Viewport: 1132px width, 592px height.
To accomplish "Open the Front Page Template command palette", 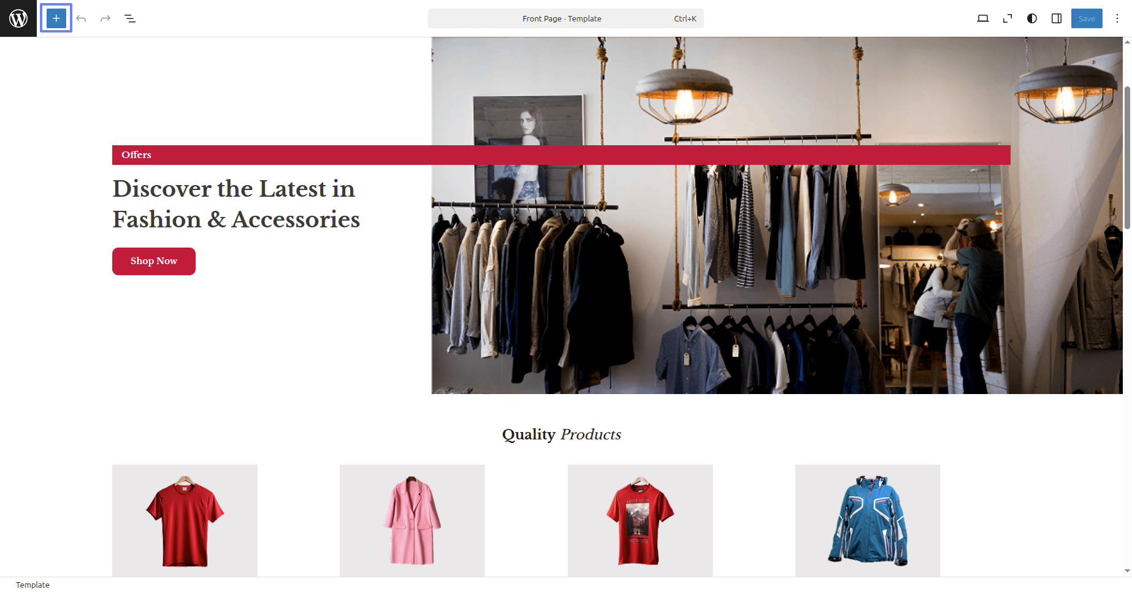I will coord(565,18).
